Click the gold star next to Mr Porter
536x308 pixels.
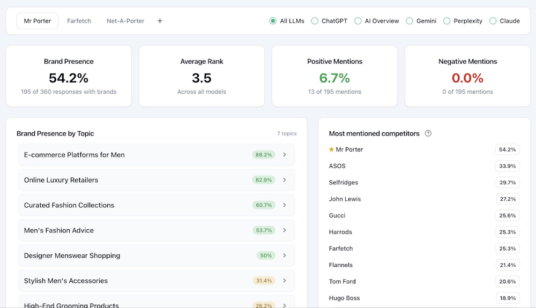click(331, 149)
